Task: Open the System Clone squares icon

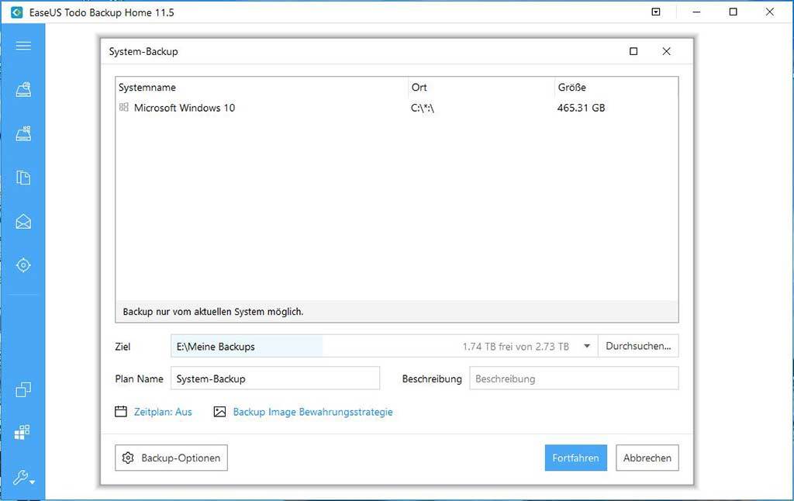Action: [22, 432]
